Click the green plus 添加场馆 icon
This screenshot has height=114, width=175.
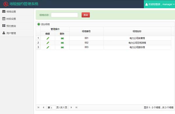pos(39,24)
